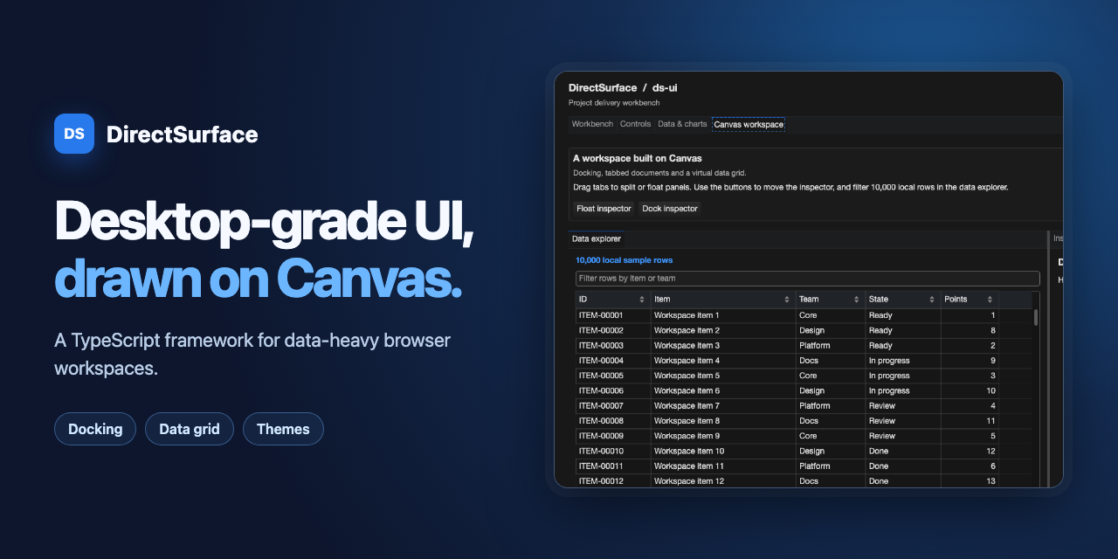The width and height of the screenshot is (1118, 559).
Task: Click the Ready cell in the ITEM-00001 row
Action: (x=903, y=315)
